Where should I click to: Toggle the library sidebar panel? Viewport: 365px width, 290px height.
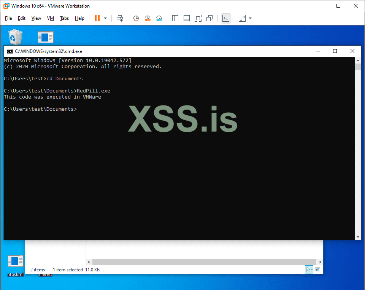(x=175, y=18)
